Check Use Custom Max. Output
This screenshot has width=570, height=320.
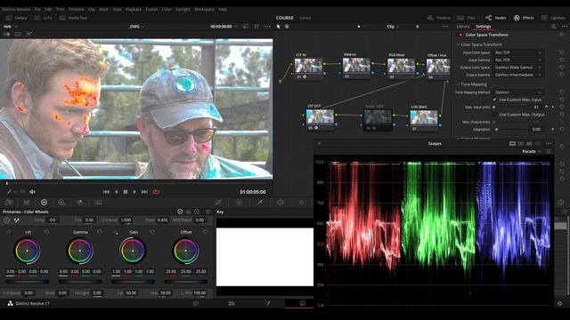494,115
